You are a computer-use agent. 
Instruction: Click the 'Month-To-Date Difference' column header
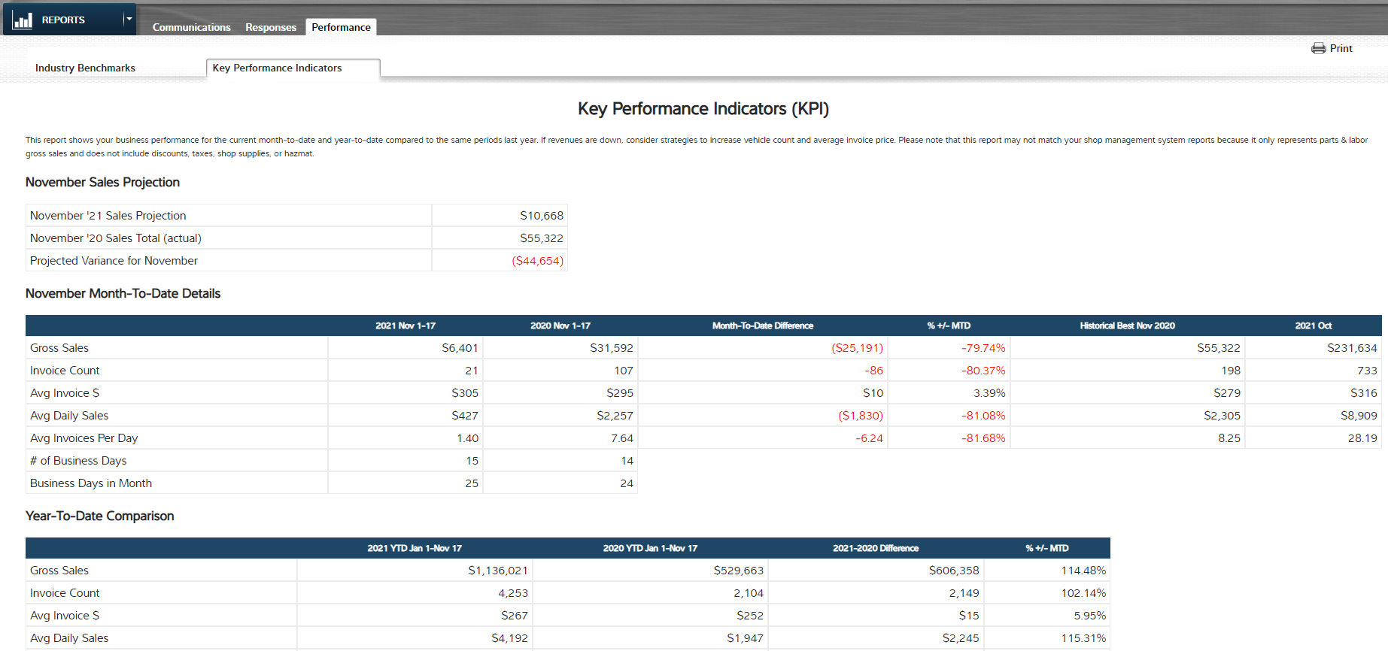click(x=762, y=325)
